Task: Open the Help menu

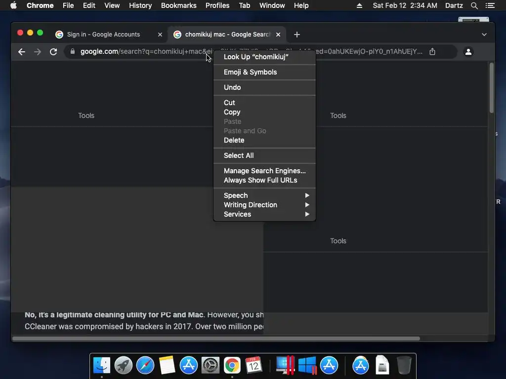Action: [x=301, y=5]
